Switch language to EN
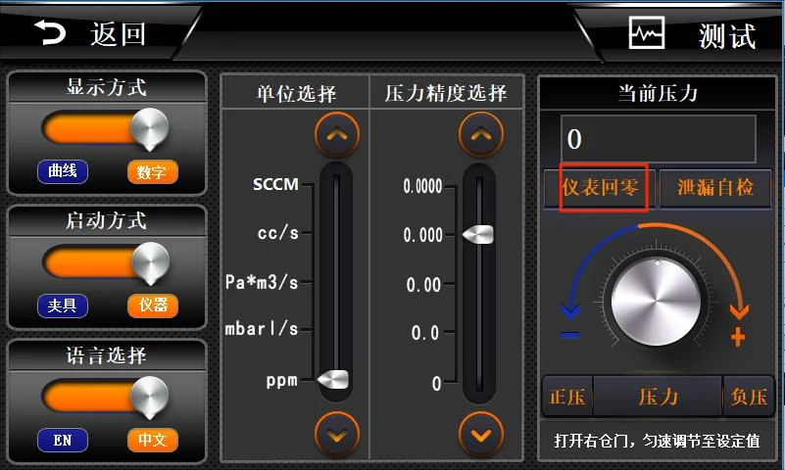The image size is (785, 470). click(x=63, y=440)
